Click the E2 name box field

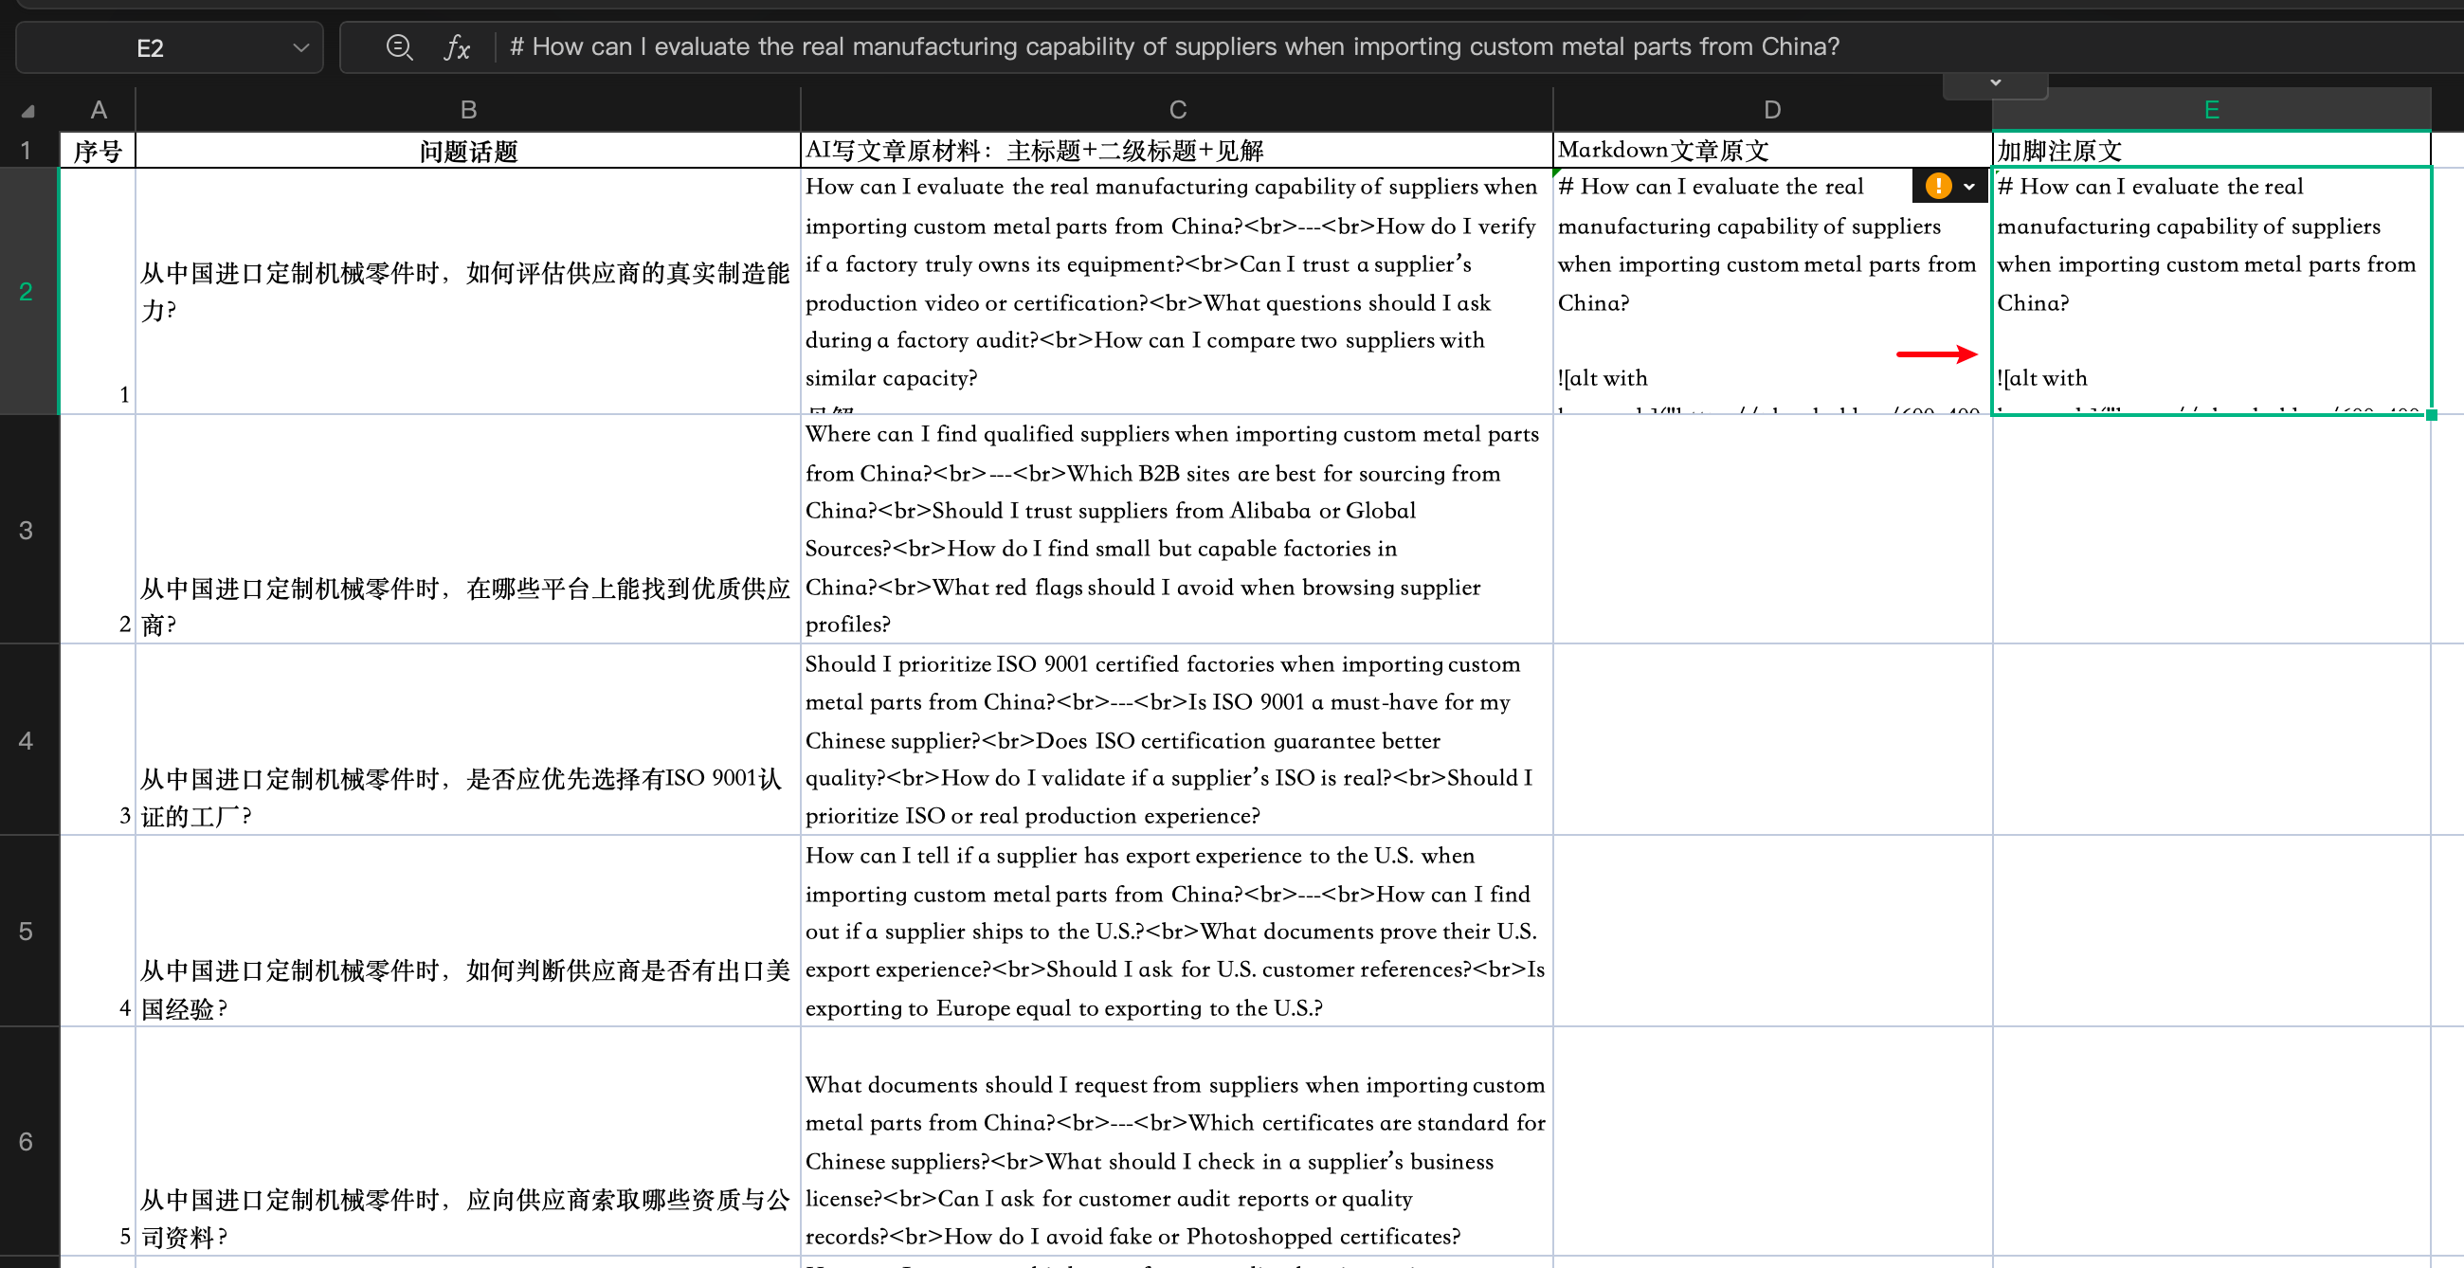(x=151, y=47)
